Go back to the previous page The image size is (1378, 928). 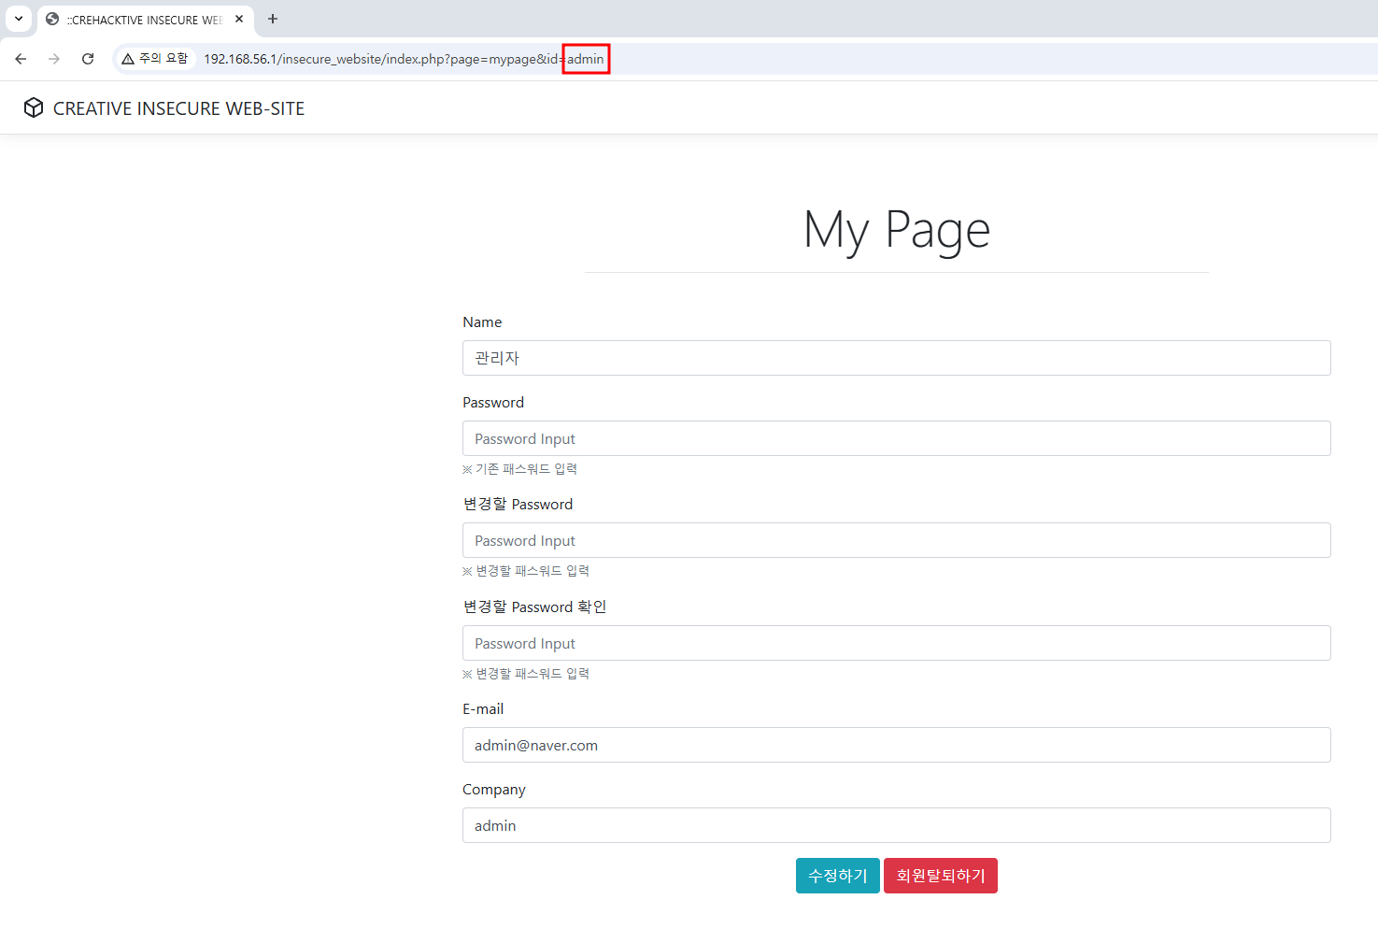[x=21, y=59]
